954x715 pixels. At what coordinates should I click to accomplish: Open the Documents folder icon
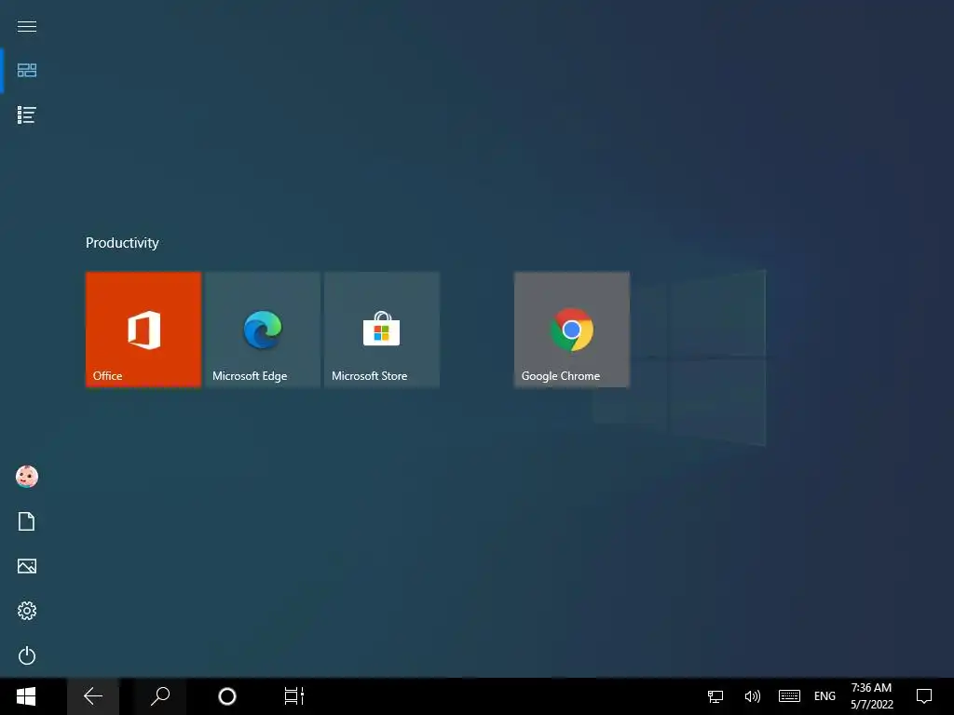(x=27, y=521)
